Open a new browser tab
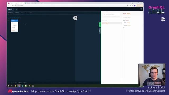The height and width of the screenshot is (95, 169). [43, 3]
